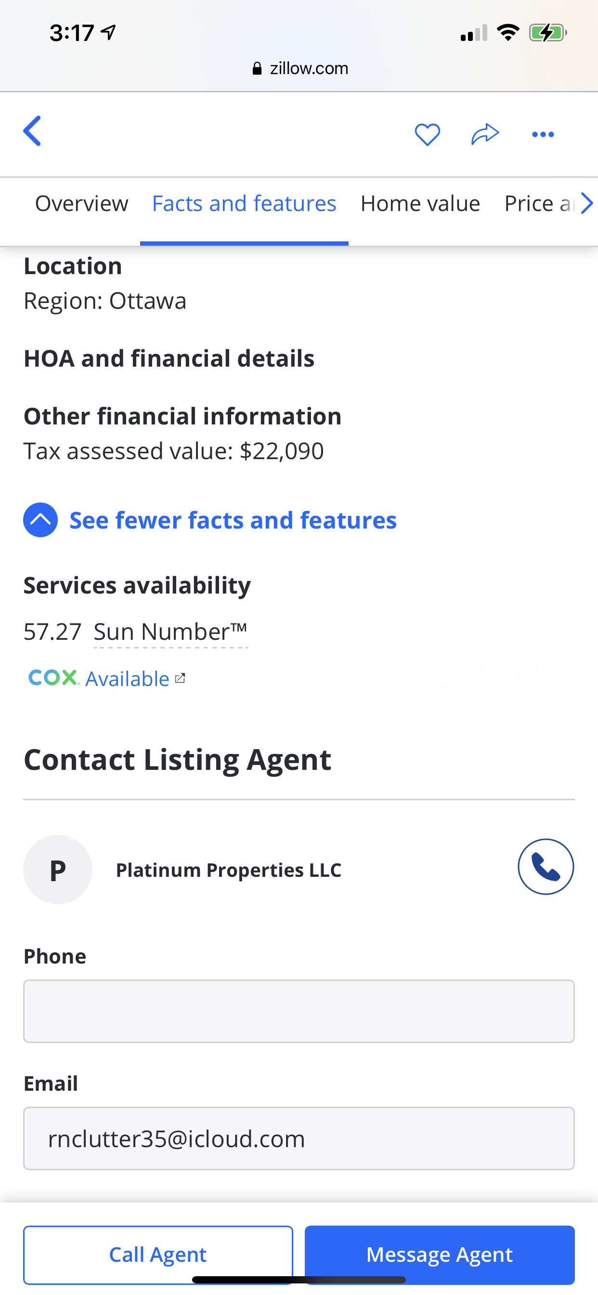Tap the lock icon next to zillow.com
The height and width of the screenshot is (1295, 598).
tap(257, 68)
